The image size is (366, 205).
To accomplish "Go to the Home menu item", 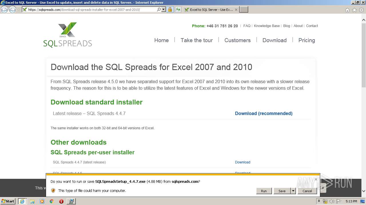I will point(162,40).
